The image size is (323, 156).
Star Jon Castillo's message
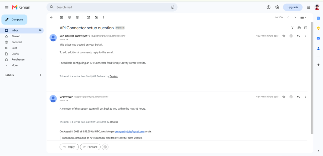click(x=284, y=36)
